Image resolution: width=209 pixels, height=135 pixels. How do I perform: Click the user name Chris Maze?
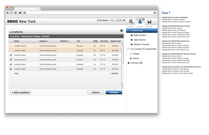(x=102, y=21)
